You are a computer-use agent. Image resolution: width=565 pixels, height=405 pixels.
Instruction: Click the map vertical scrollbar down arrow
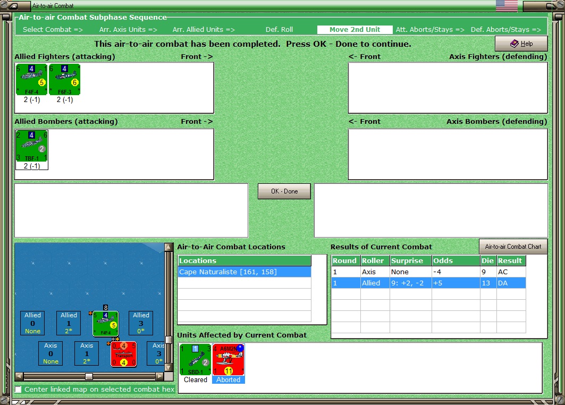[168, 368]
